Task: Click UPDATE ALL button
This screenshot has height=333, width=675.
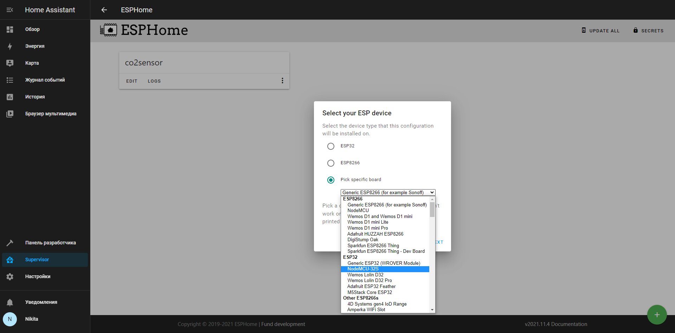Action: pos(600,31)
